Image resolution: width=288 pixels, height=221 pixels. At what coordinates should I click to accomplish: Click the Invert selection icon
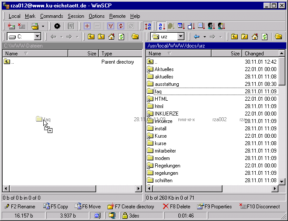click(121, 26)
